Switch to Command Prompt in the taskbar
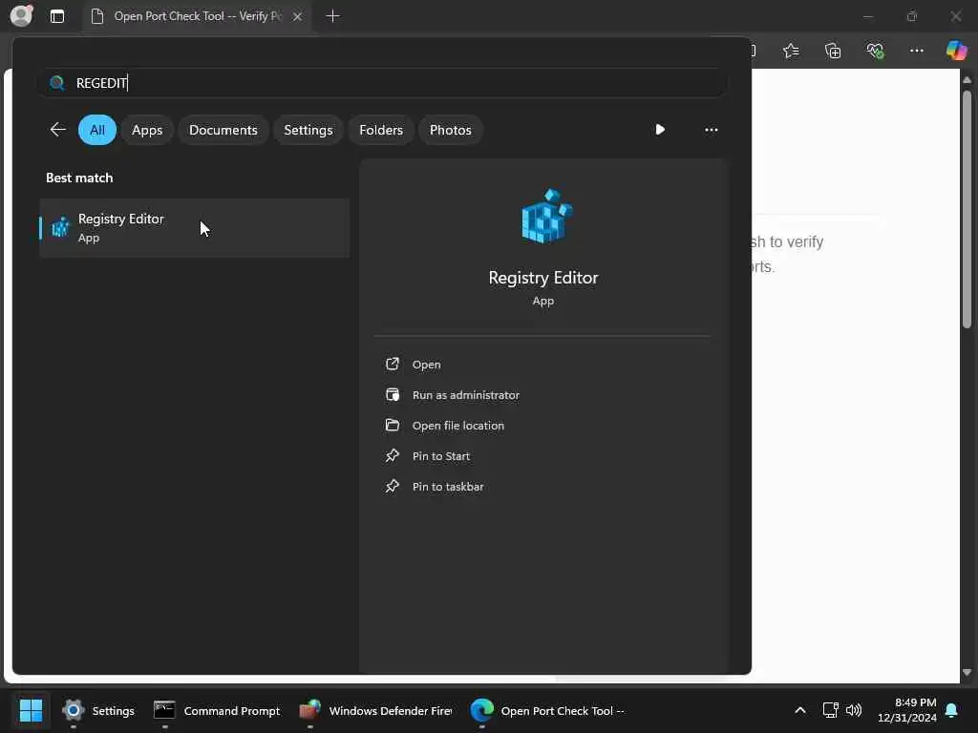The width and height of the screenshot is (978, 733). (x=217, y=711)
